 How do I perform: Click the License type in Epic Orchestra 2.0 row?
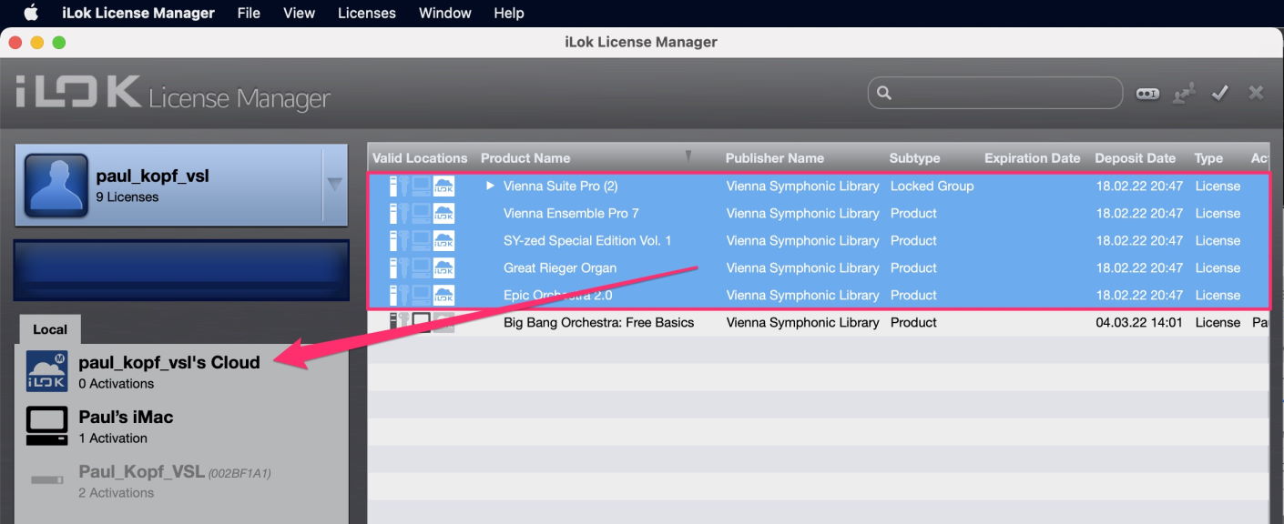tap(1218, 295)
